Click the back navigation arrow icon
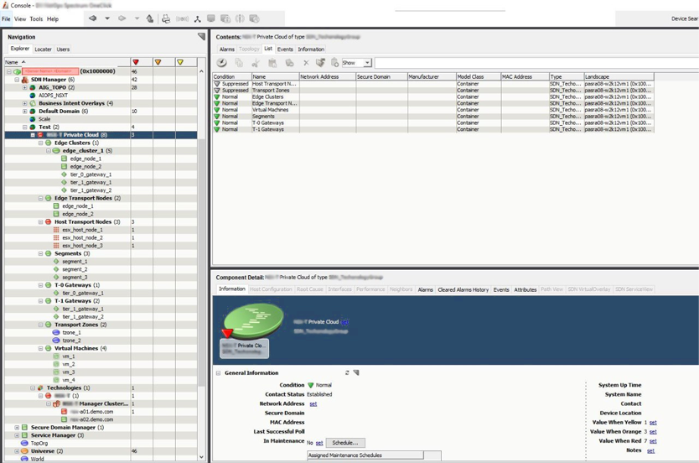This screenshot has width=699, height=463. tap(92, 18)
